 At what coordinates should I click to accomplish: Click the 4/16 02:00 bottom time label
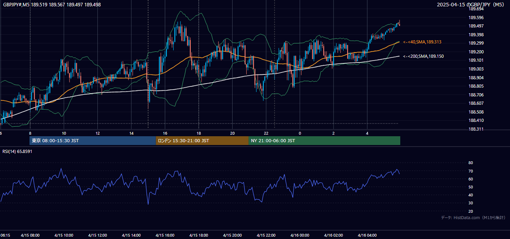[334, 235]
